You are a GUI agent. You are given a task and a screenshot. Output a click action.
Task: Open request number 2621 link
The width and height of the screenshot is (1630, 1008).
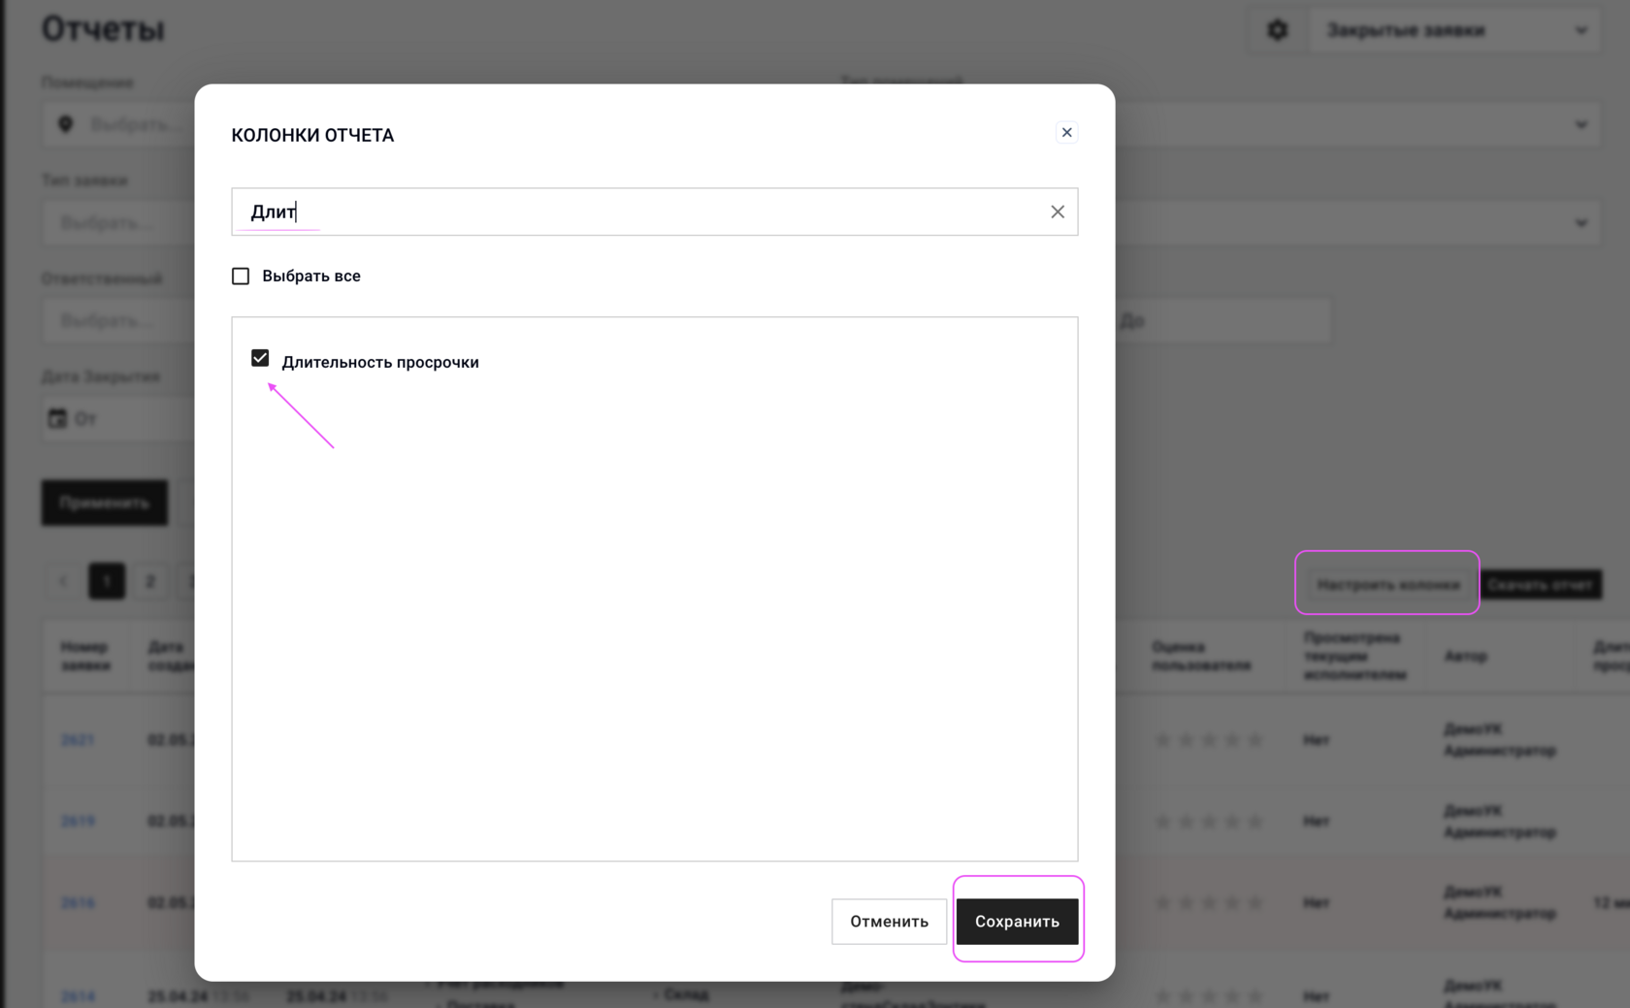coord(78,739)
